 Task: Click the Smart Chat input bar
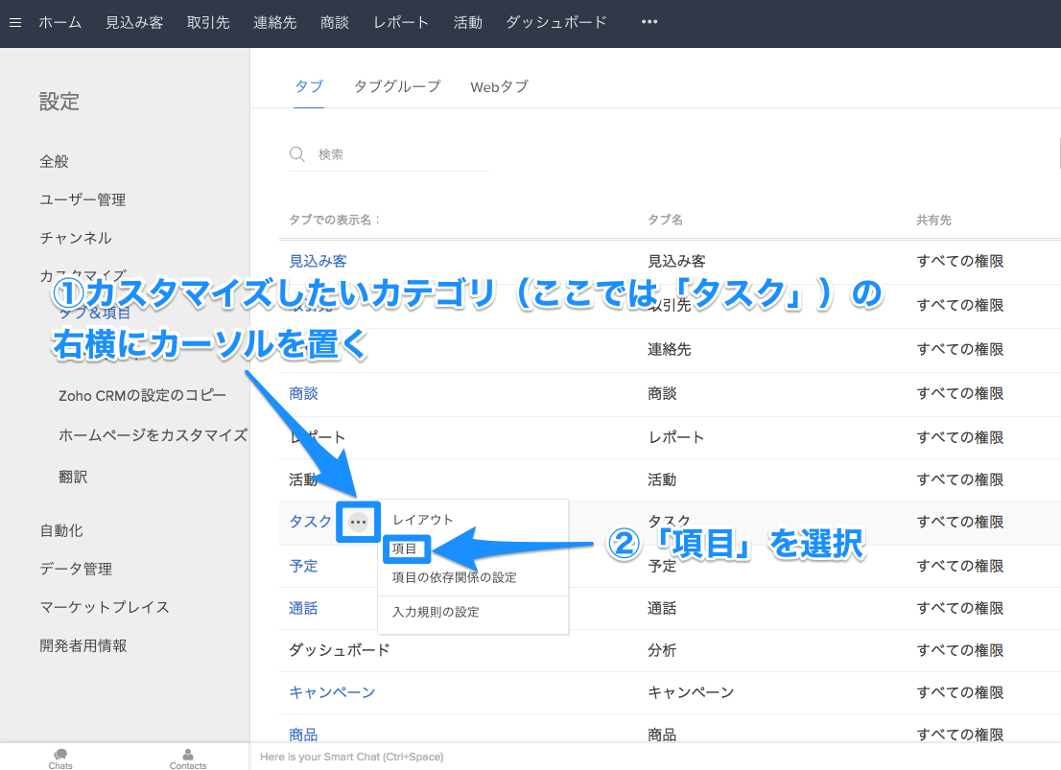pyautogui.click(x=655, y=757)
